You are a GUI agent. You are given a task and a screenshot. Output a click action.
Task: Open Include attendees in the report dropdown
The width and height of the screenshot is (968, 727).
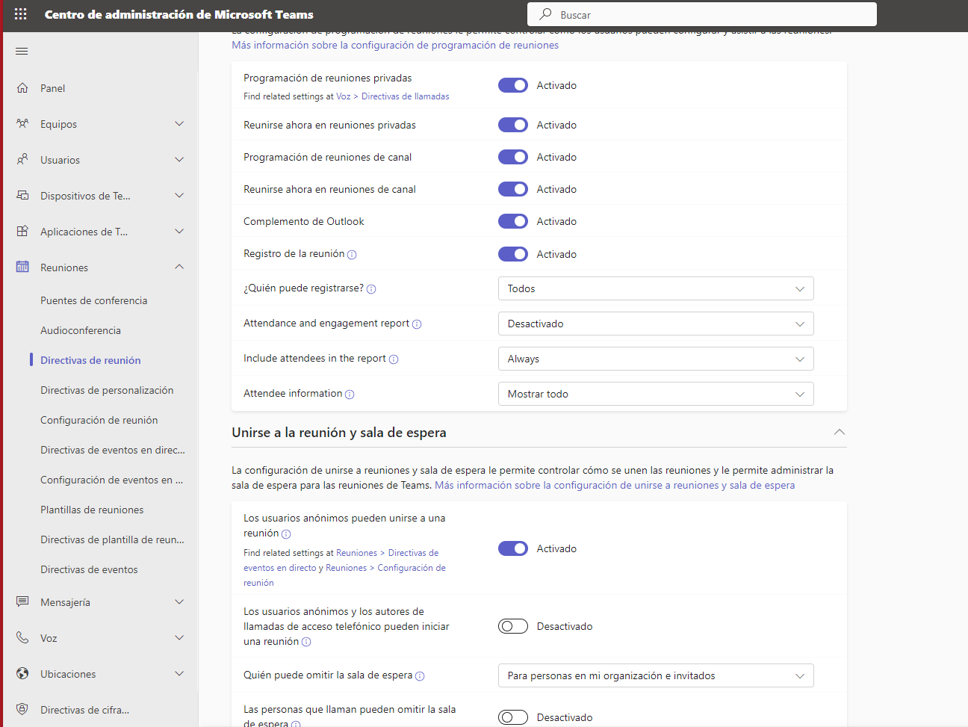[x=656, y=359]
